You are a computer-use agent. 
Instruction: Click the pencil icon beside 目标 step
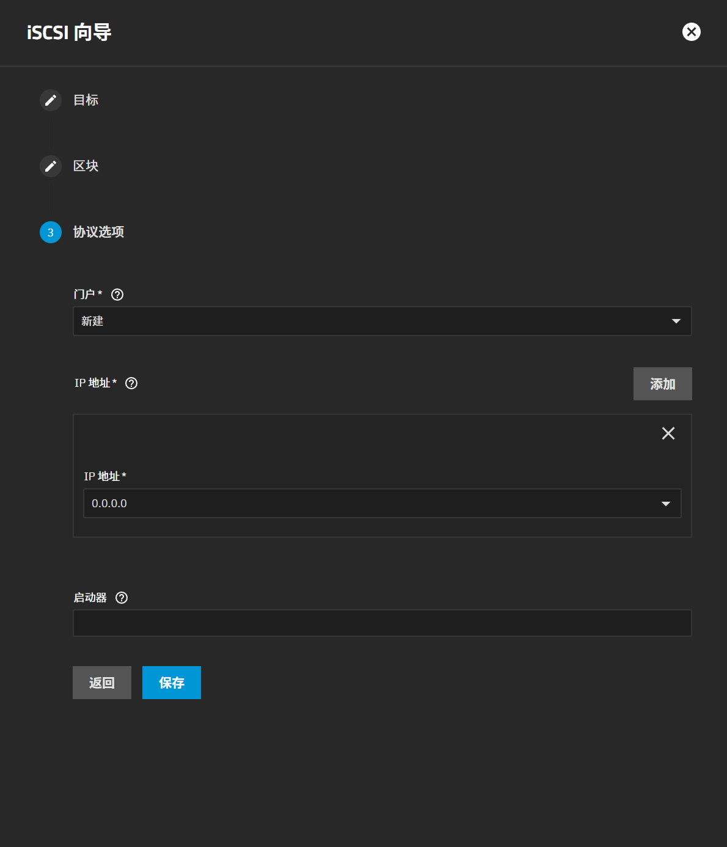click(x=51, y=100)
